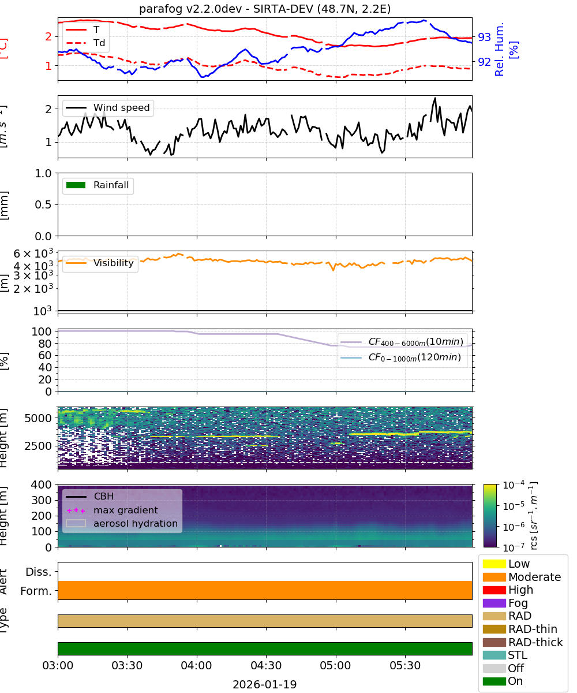The height and width of the screenshot is (693, 577).
Task: Click the teal STL legend swatch
Action: tap(494, 655)
